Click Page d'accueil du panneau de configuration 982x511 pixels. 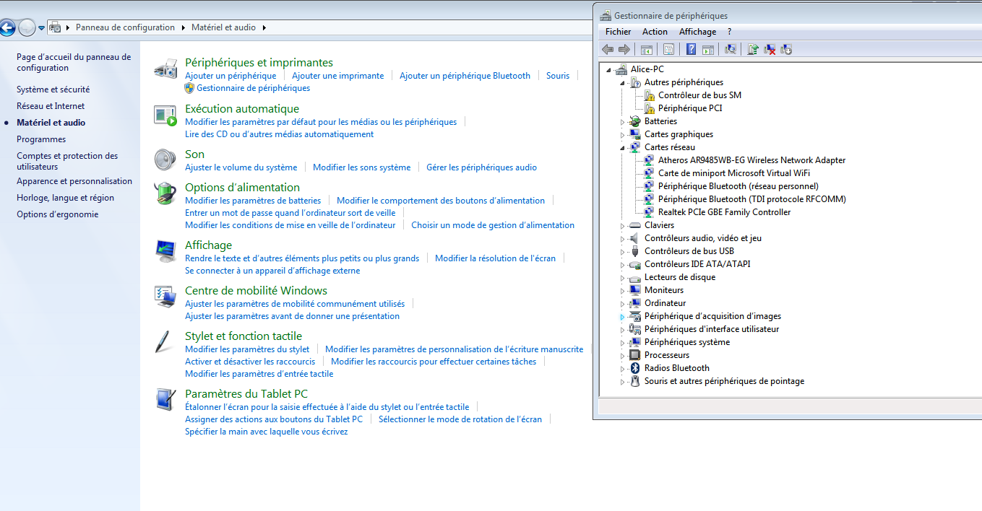[x=74, y=62]
